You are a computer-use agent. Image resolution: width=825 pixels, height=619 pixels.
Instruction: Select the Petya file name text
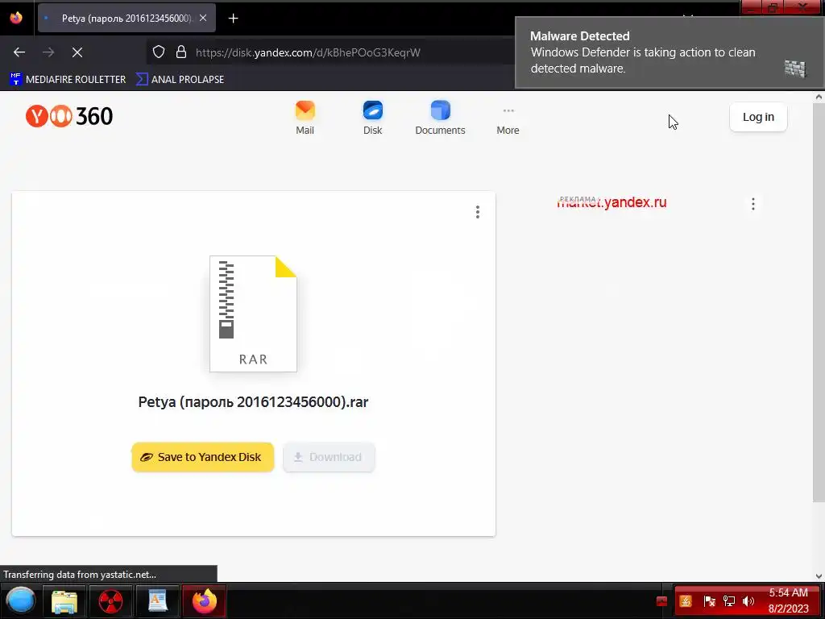(x=253, y=401)
